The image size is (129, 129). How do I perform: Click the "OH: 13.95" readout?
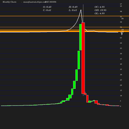(100, 10)
